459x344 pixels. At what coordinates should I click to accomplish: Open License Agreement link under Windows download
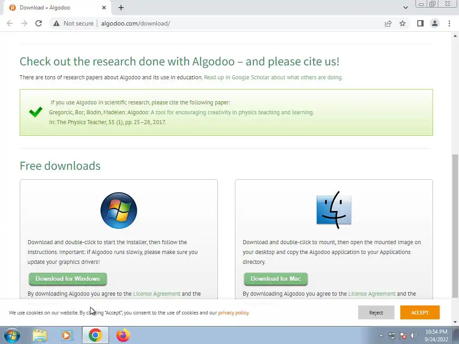click(x=156, y=294)
